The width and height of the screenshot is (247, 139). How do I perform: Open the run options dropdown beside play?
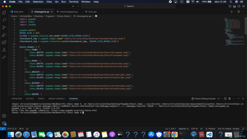pyautogui.click(x=235, y=12)
